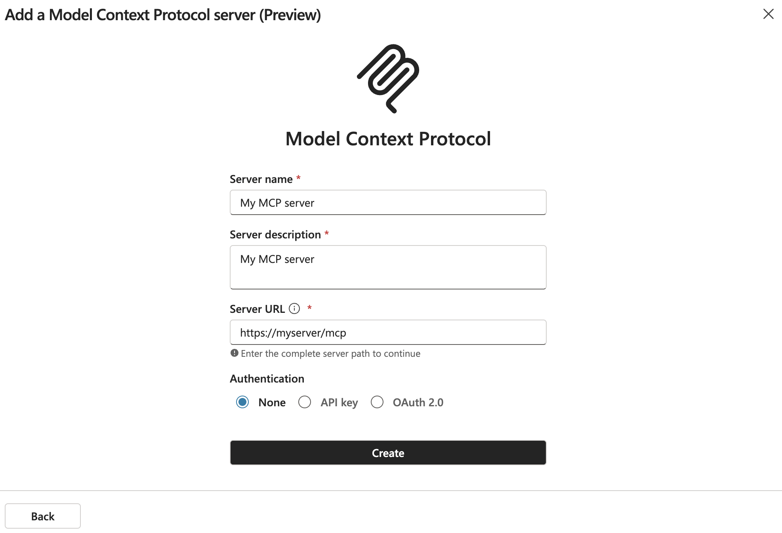Click the Authentication section label
Screen dimensions: 782x533
click(267, 379)
